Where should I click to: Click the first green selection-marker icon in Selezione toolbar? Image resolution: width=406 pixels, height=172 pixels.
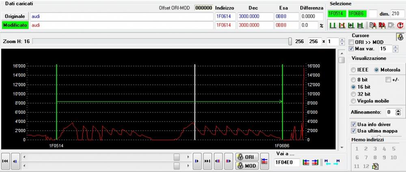[333, 26]
